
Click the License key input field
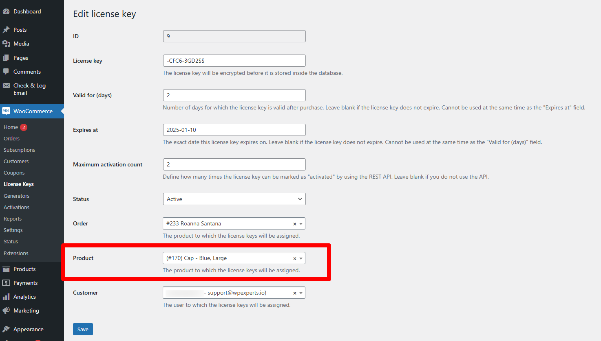point(234,61)
